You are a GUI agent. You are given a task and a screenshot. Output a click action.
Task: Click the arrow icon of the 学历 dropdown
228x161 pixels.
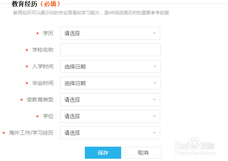155,34
